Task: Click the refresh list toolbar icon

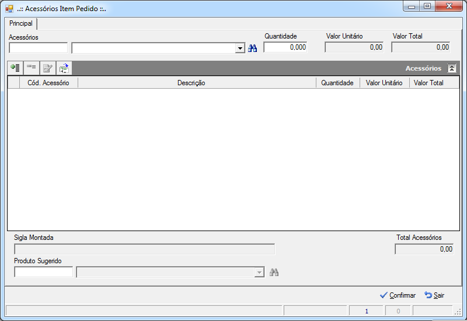Action: click(64, 68)
